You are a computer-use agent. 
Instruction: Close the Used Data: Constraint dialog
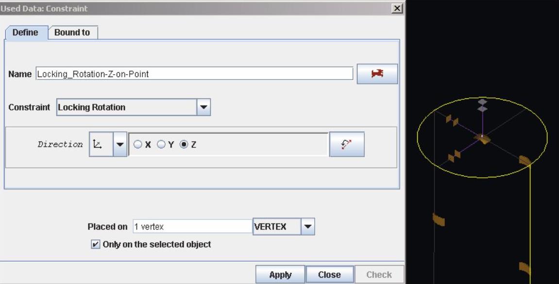pos(397,8)
